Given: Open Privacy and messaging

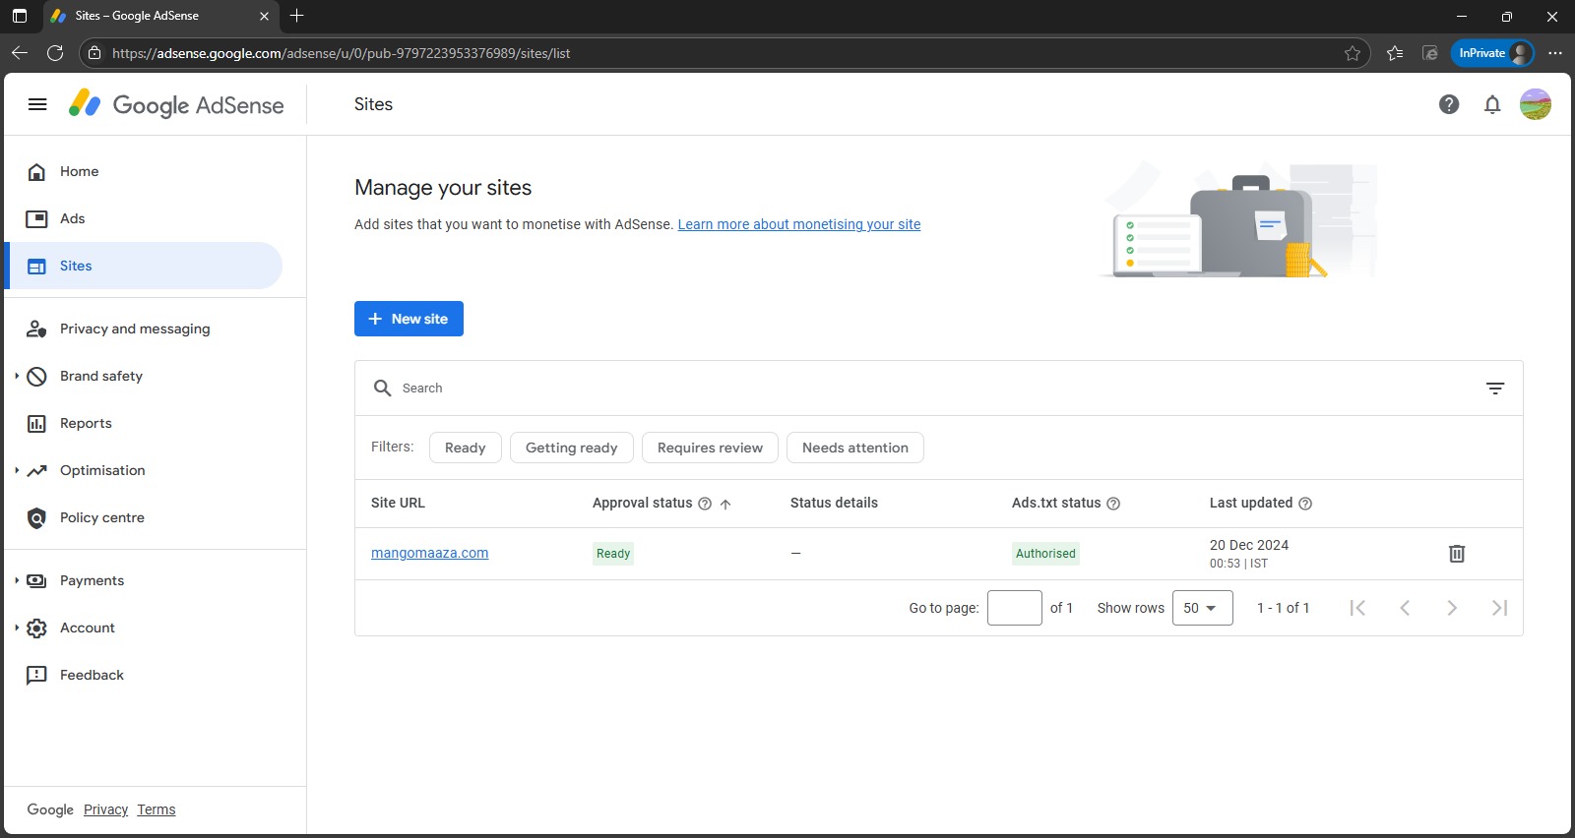Looking at the screenshot, I should coord(143,329).
